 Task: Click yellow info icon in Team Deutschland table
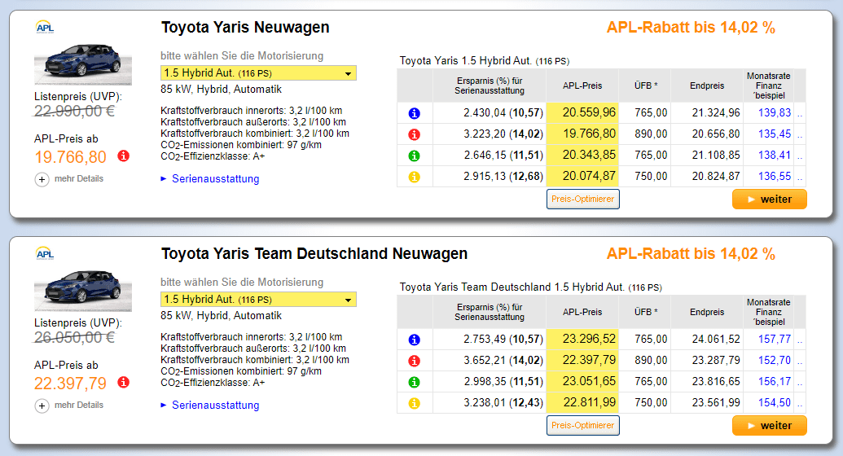coord(414,403)
